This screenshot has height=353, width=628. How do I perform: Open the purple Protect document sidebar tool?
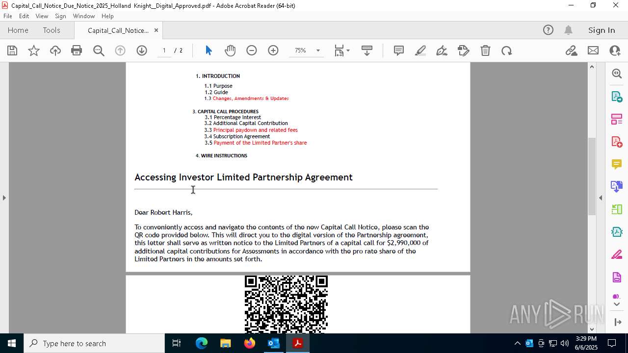tap(617, 277)
